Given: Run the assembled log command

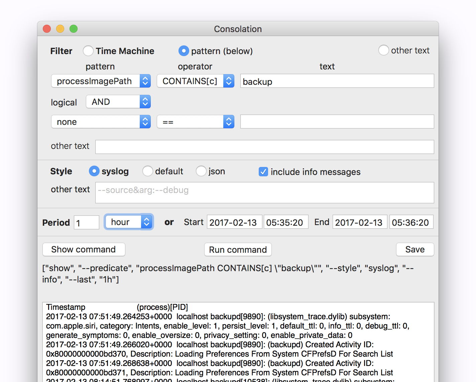Looking at the screenshot, I should pyautogui.click(x=238, y=249).
